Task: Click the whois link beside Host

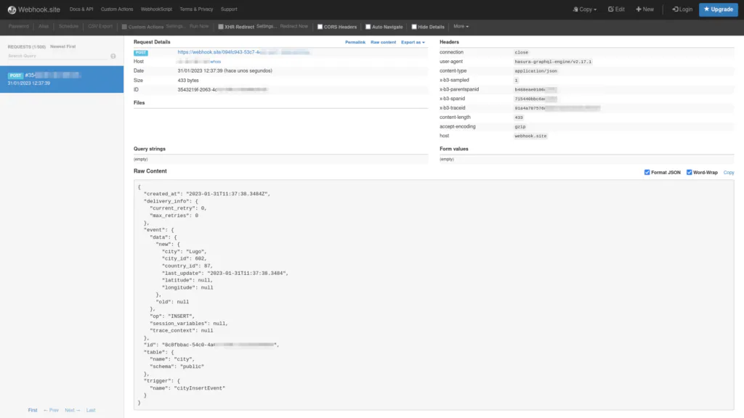Action: click(x=215, y=62)
